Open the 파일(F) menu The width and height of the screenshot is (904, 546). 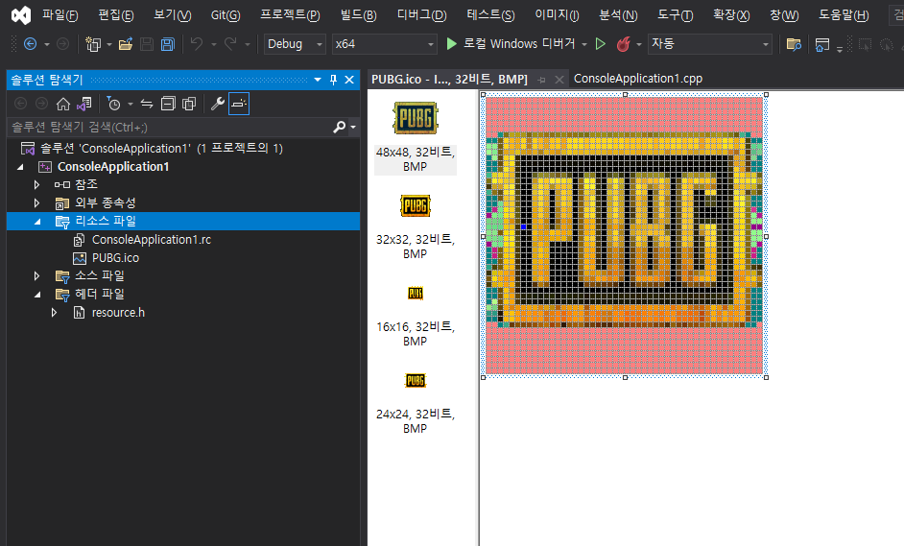click(x=59, y=15)
